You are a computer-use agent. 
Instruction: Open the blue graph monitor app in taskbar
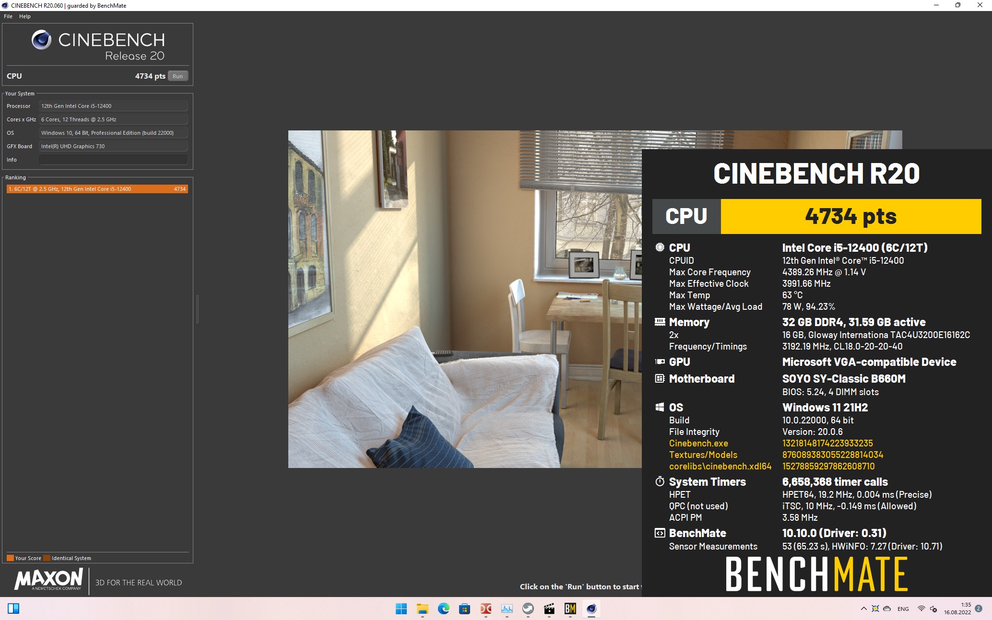[507, 608]
